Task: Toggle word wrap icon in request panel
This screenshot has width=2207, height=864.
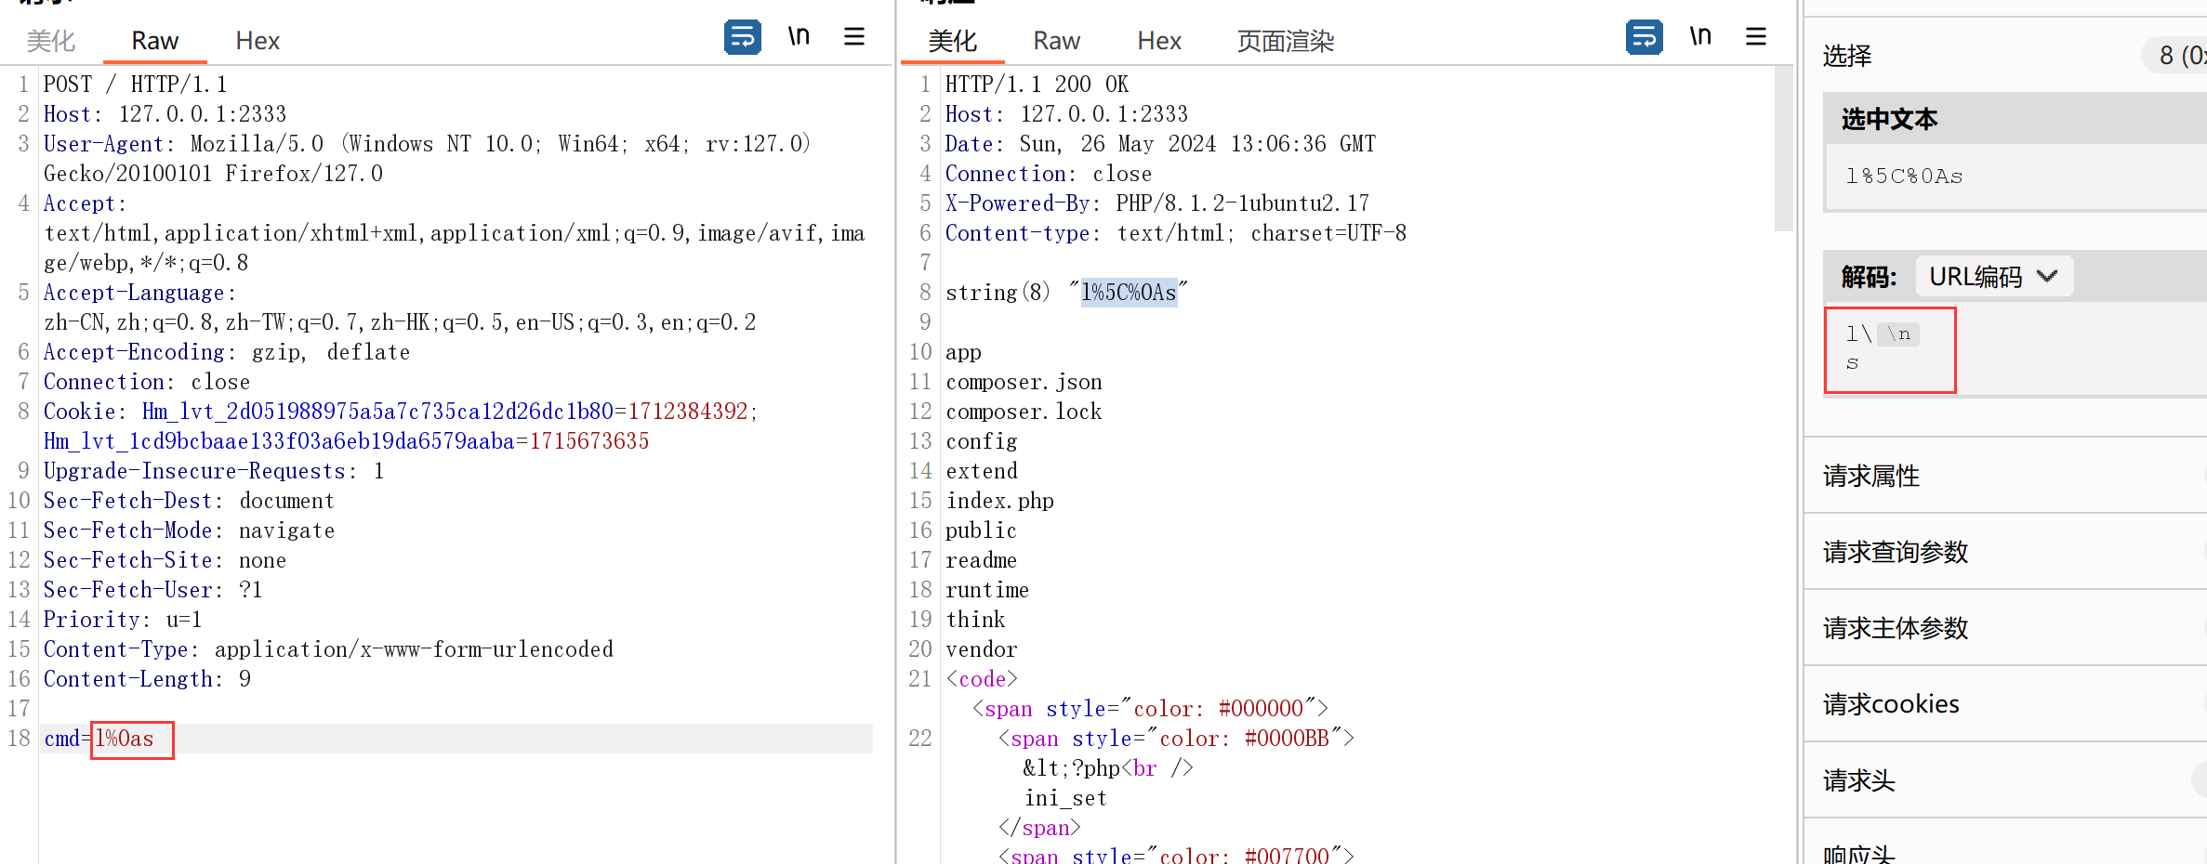Action: 742,37
